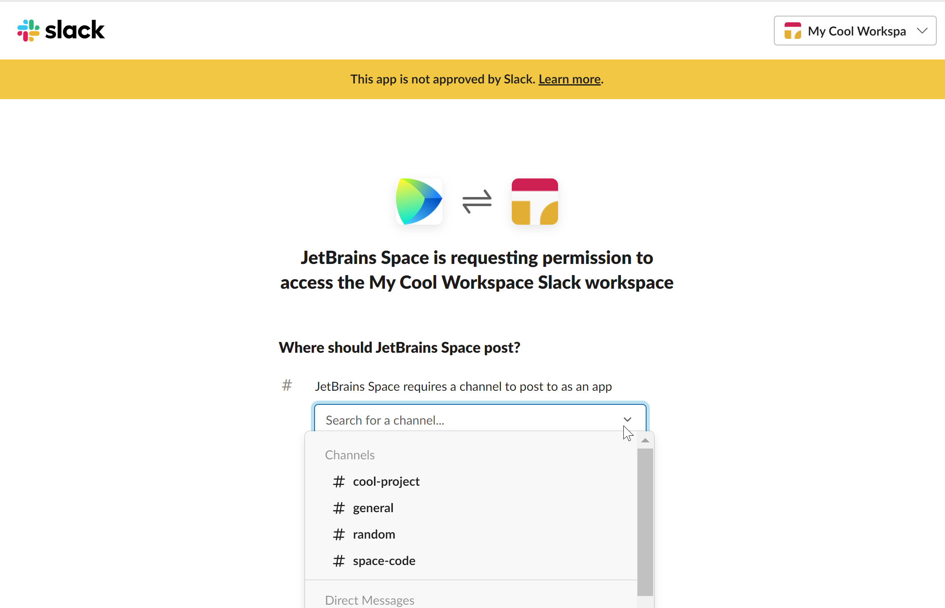This screenshot has height=608, width=945.
Task: Click the Search for a channel field
Action: coord(467,420)
